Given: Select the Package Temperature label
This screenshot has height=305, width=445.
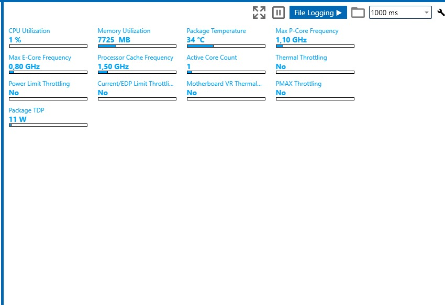Looking at the screenshot, I should [x=216, y=31].
